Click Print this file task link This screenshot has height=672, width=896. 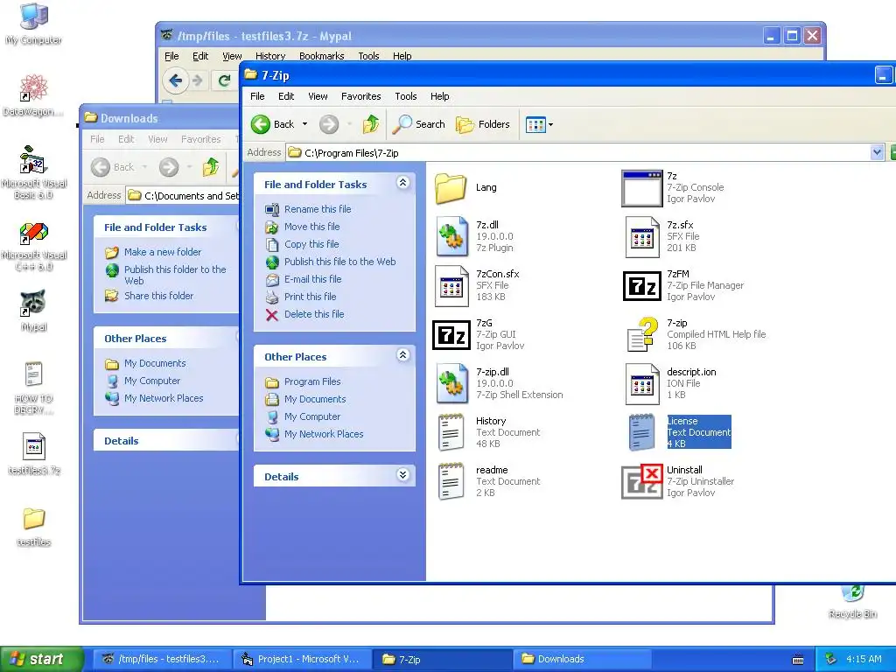click(311, 297)
